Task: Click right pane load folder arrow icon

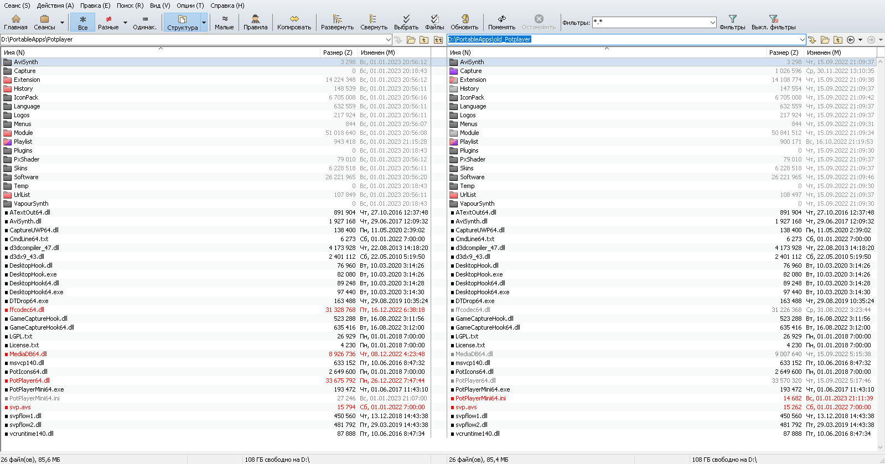Action: click(x=812, y=40)
